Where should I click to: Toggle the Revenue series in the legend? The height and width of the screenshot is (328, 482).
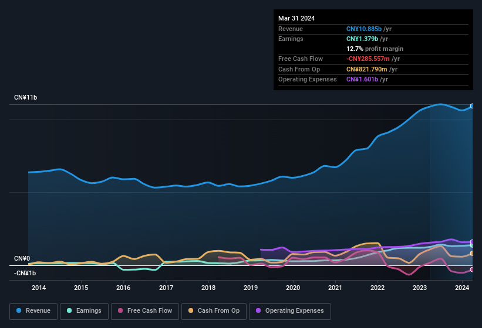coord(34,311)
